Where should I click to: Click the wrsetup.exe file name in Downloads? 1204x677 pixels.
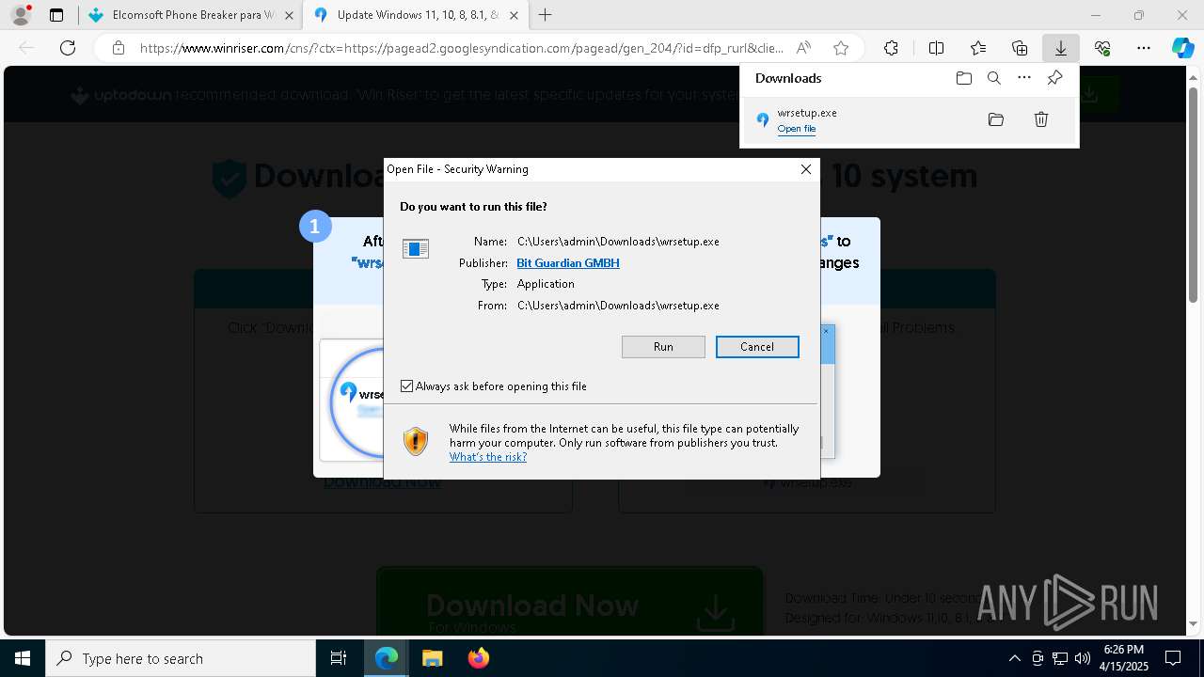[807, 113]
